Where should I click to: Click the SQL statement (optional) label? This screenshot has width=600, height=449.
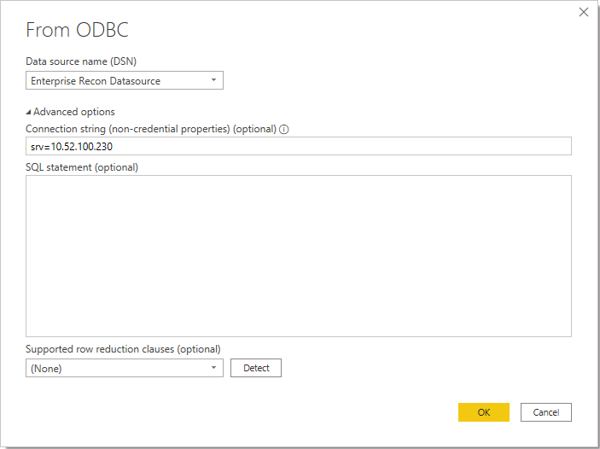[82, 166]
